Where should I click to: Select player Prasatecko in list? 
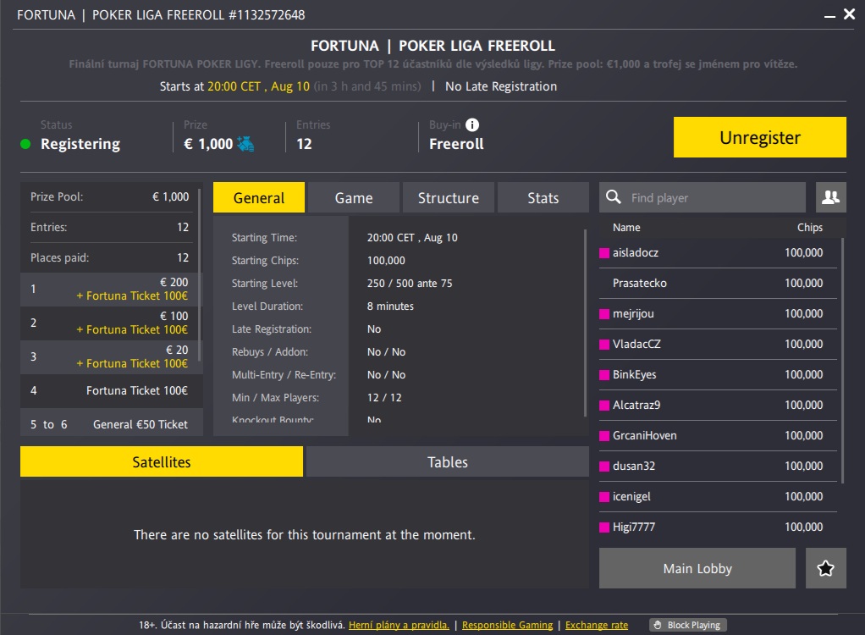coord(719,283)
